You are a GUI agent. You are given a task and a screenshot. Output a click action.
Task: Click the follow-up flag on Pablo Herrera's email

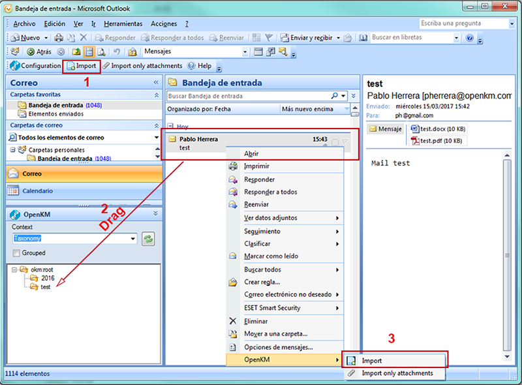(345, 142)
